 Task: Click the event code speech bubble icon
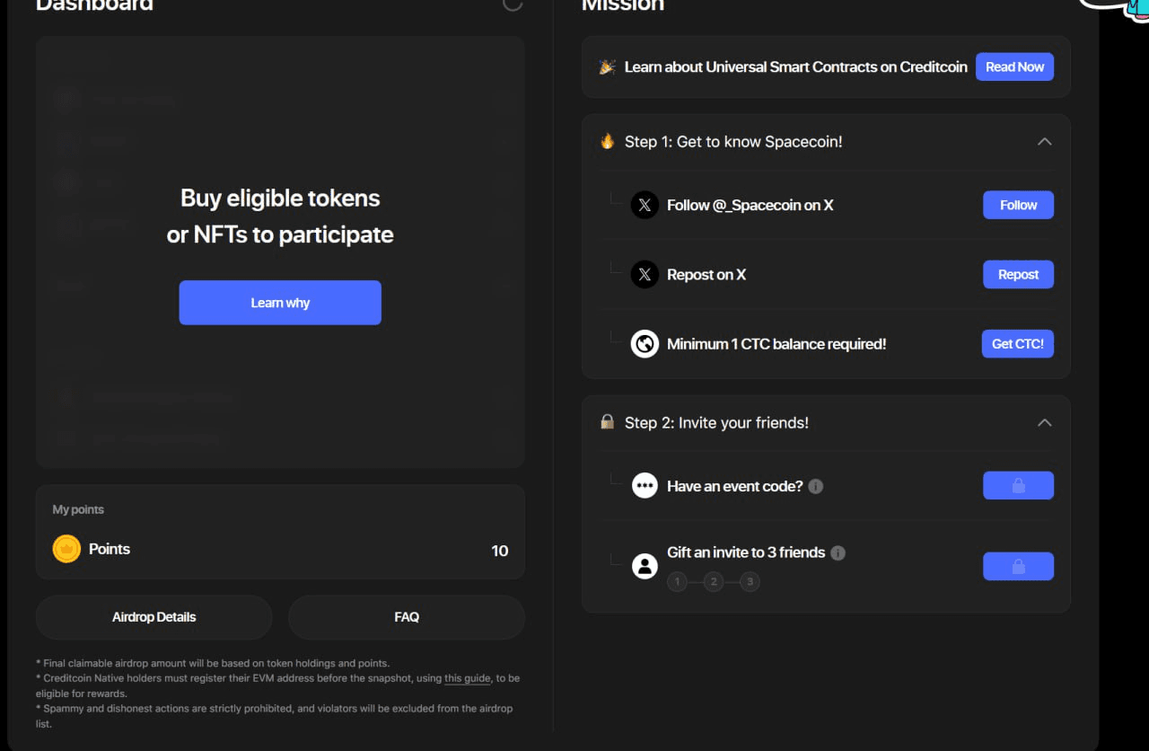tap(645, 486)
